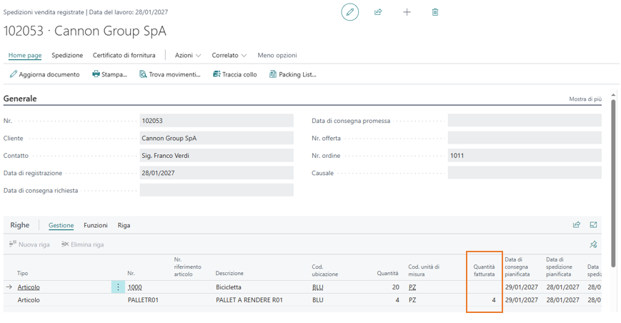Screen dimensions: 621x323
Task: Click the row selector arrow for Bicicletta
Action: click(x=9, y=287)
